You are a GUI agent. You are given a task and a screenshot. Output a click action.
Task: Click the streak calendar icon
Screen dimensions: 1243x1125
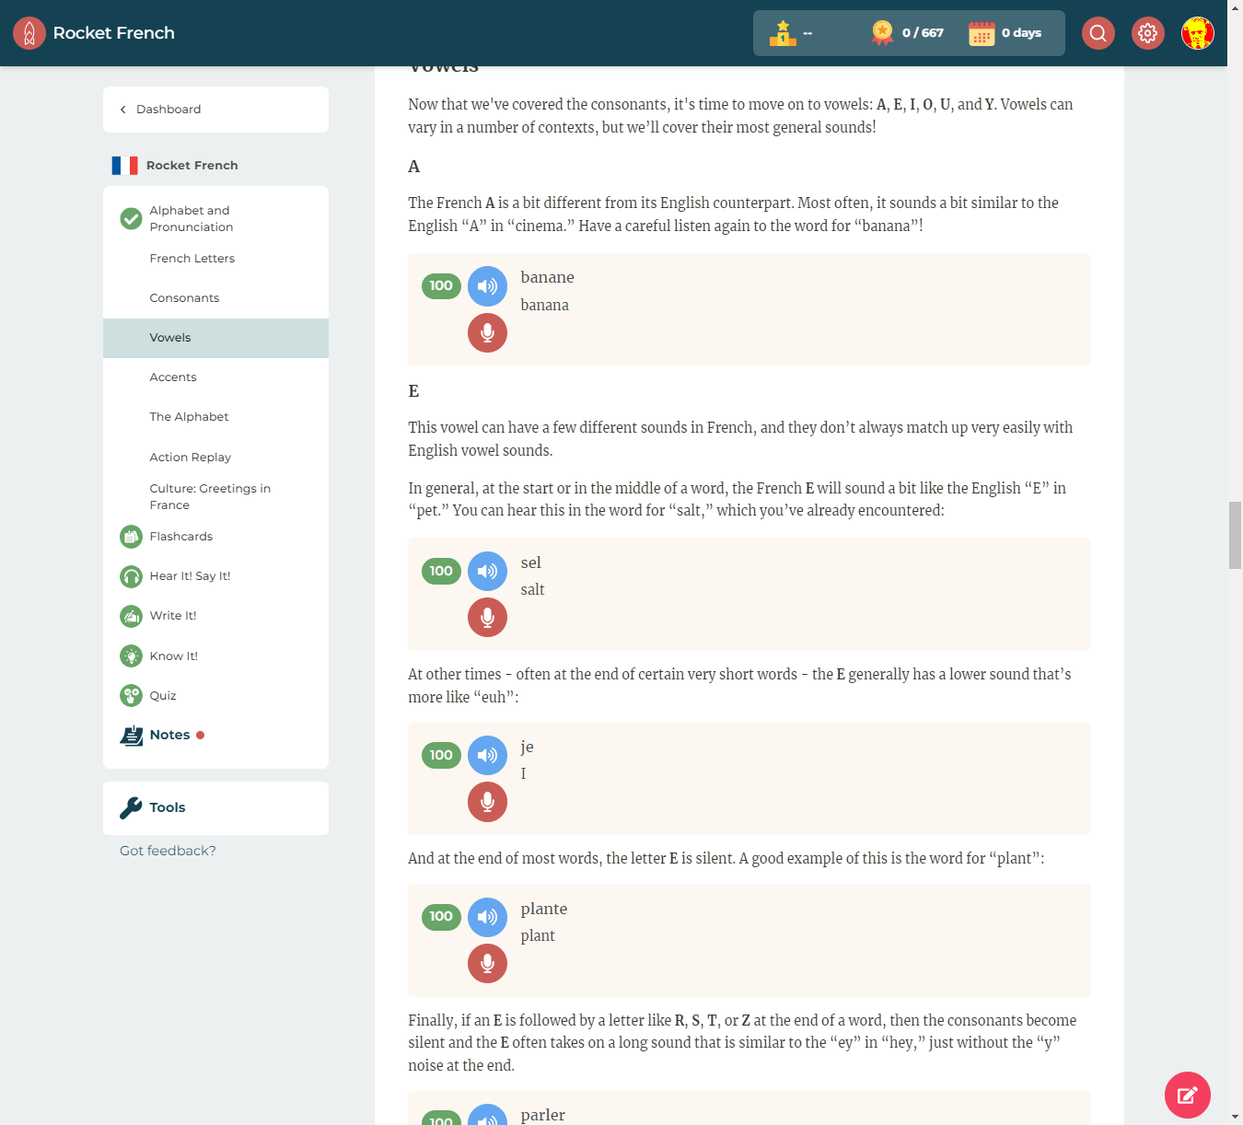coord(982,33)
